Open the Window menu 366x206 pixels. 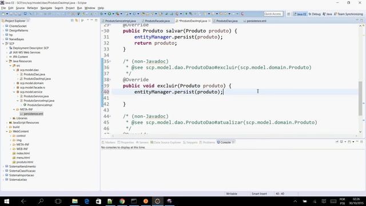click(x=90, y=8)
